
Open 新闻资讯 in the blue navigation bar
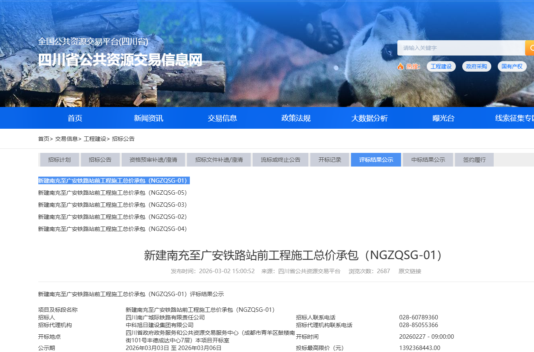pyautogui.click(x=148, y=118)
